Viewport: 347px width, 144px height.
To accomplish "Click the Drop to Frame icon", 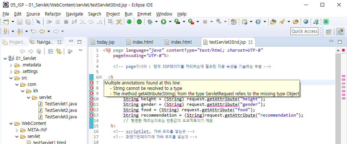I will point(110,22).
